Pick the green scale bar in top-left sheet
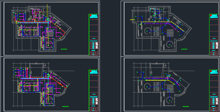Image resolution: width=220 pixels, height=112 pixels. (x=64, y=49)
